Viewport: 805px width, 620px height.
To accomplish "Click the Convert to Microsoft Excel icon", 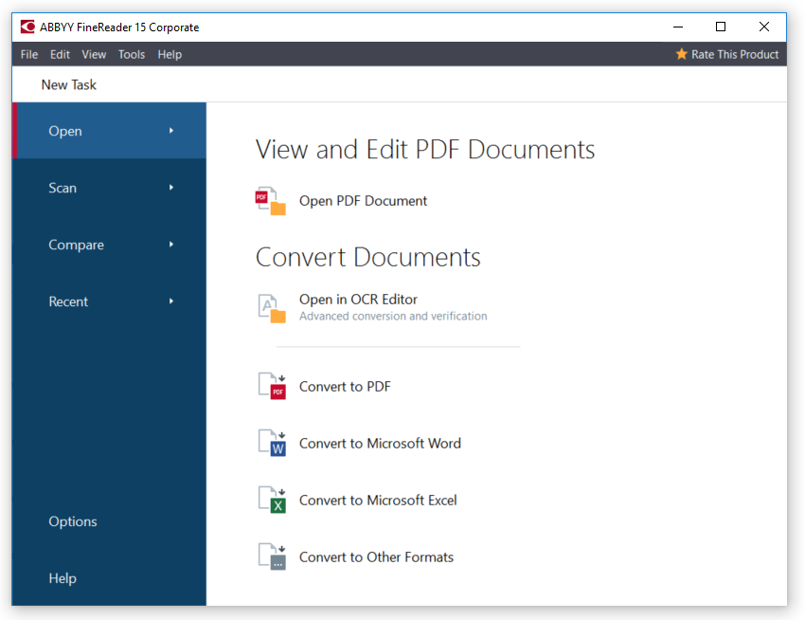I will click(x=272, y=501).
